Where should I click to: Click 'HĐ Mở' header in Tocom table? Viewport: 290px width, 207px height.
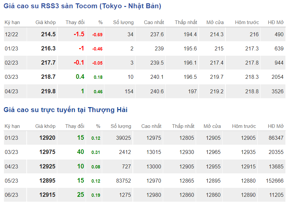pos(275,22)
